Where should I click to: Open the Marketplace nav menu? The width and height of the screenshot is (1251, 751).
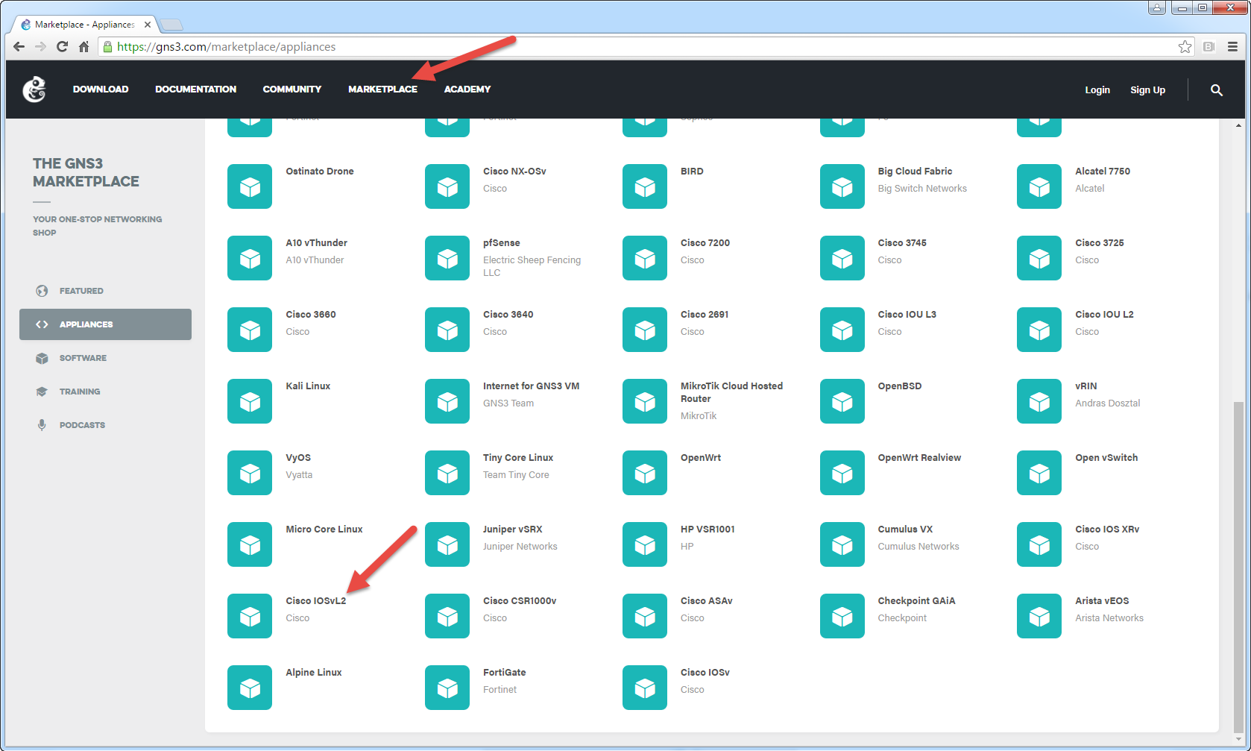click(x=382, y=89)
